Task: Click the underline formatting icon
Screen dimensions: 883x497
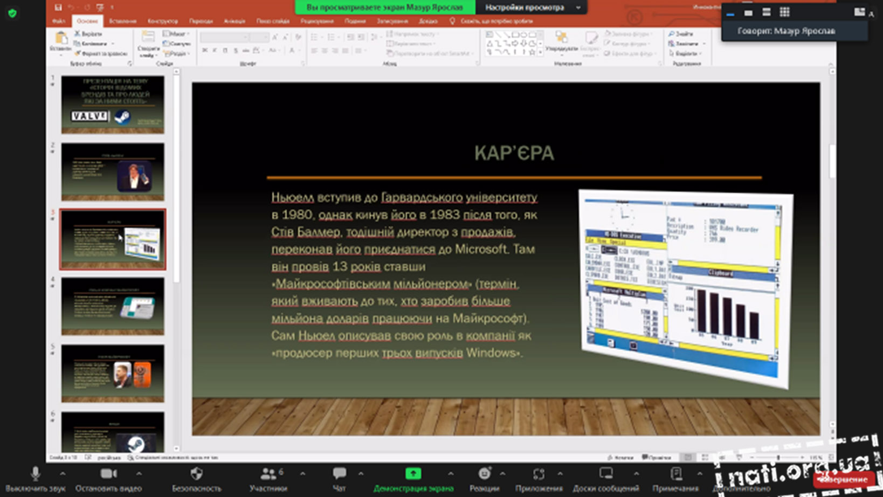Action: [x=225, y=51]
